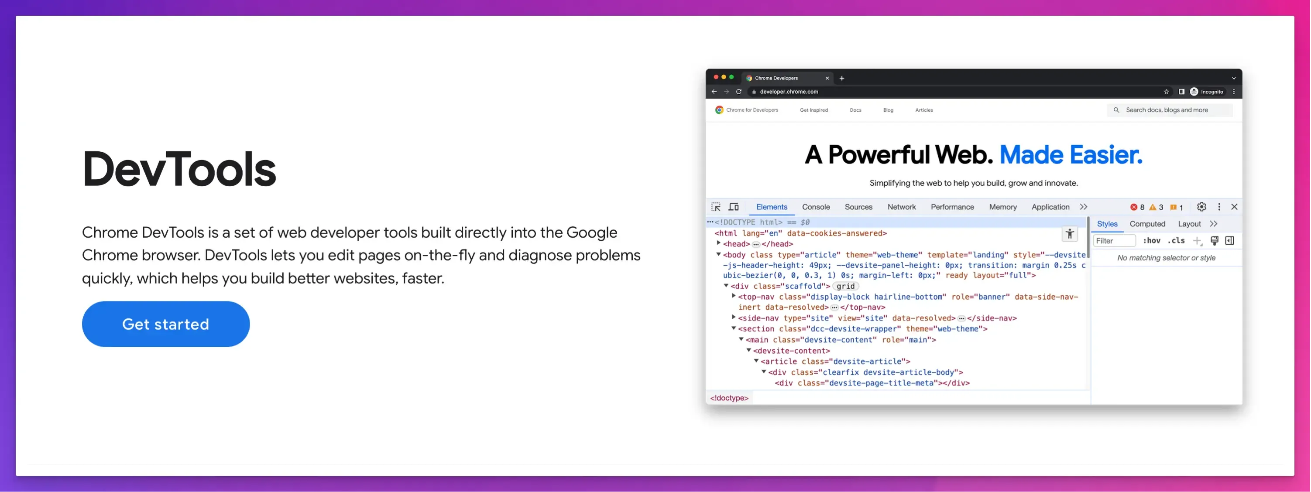
Task: Open the Blog nav link
Action: tap(888, 110)
